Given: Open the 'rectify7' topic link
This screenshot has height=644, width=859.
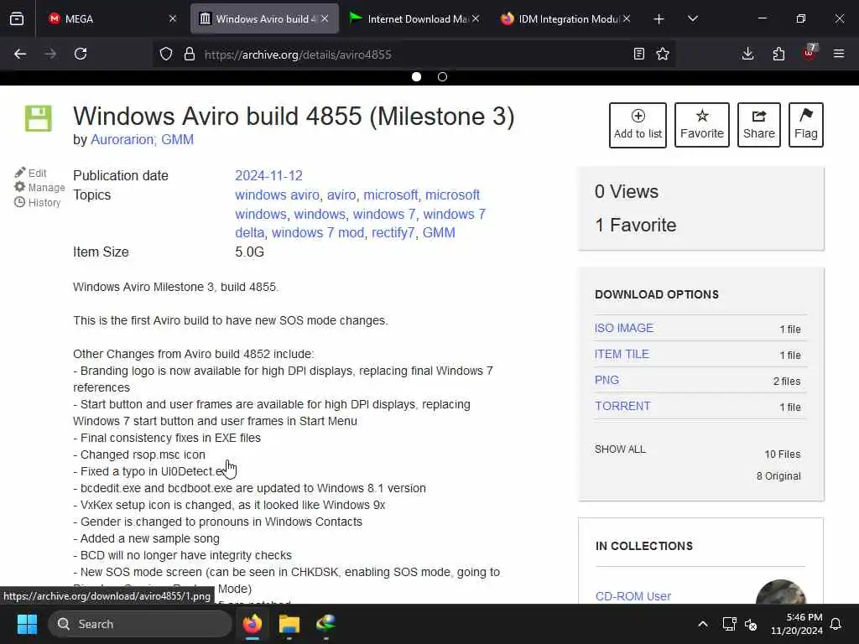Looking at the screenshot, I should [393, 233].
